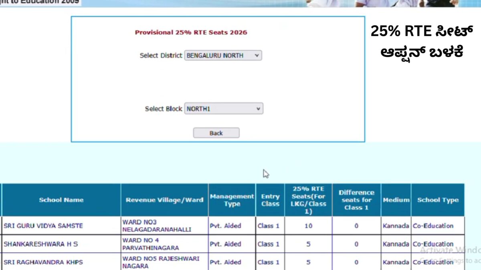Screen dimensions: 481x270
Task: Click the RTE seats value 10
Action: click(x=308, y=226)
